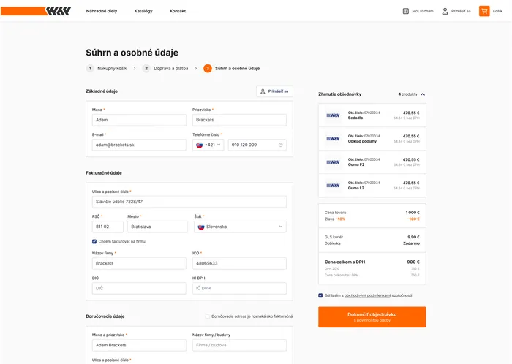This screenshot has width=512, height=364.
Task: Click Sedadlo product name in summary
Action: pyautogui.click(x=355, y=118)
